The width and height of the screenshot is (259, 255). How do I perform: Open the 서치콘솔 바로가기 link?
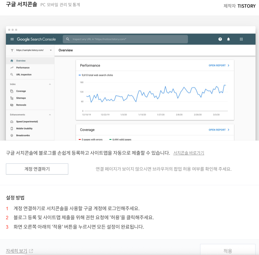[x=189, y=153]
